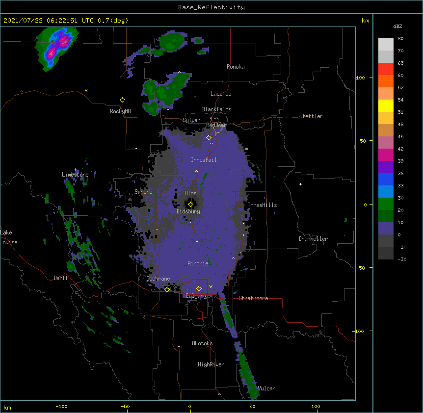Click the Lake Louise label
The width and height of the screenshot is (423, 413).
point(9,237)
